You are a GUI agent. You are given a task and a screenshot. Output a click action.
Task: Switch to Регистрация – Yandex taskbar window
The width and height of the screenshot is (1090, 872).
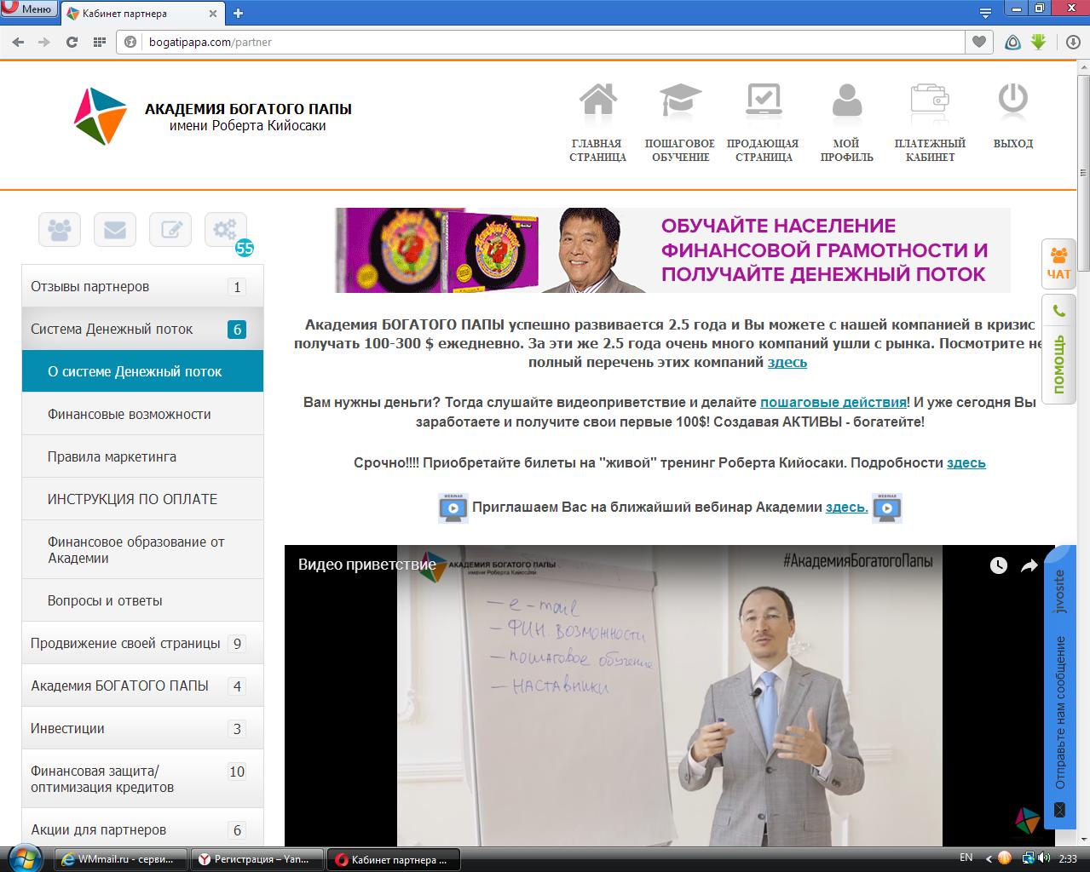(x=256, y=859)
